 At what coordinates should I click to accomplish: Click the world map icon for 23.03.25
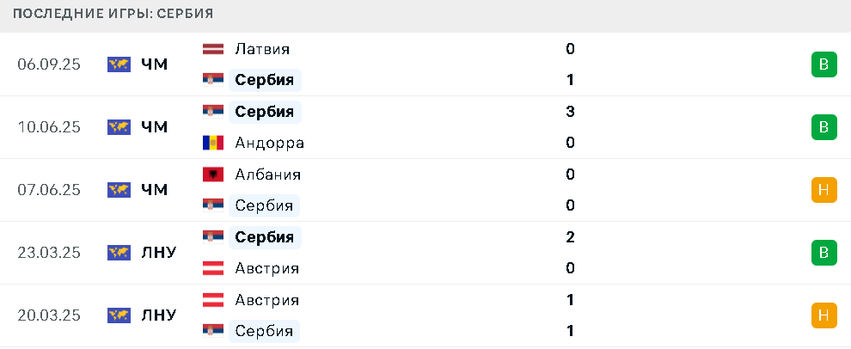(119, 253)
